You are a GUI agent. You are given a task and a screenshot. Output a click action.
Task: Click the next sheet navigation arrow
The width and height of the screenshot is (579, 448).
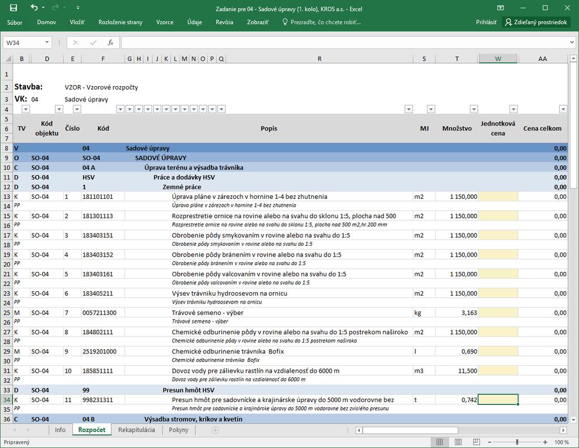[28, 430]
